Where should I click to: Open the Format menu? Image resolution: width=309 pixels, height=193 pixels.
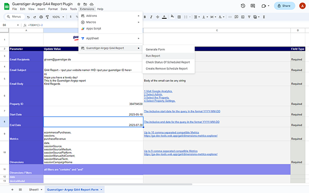53,9
